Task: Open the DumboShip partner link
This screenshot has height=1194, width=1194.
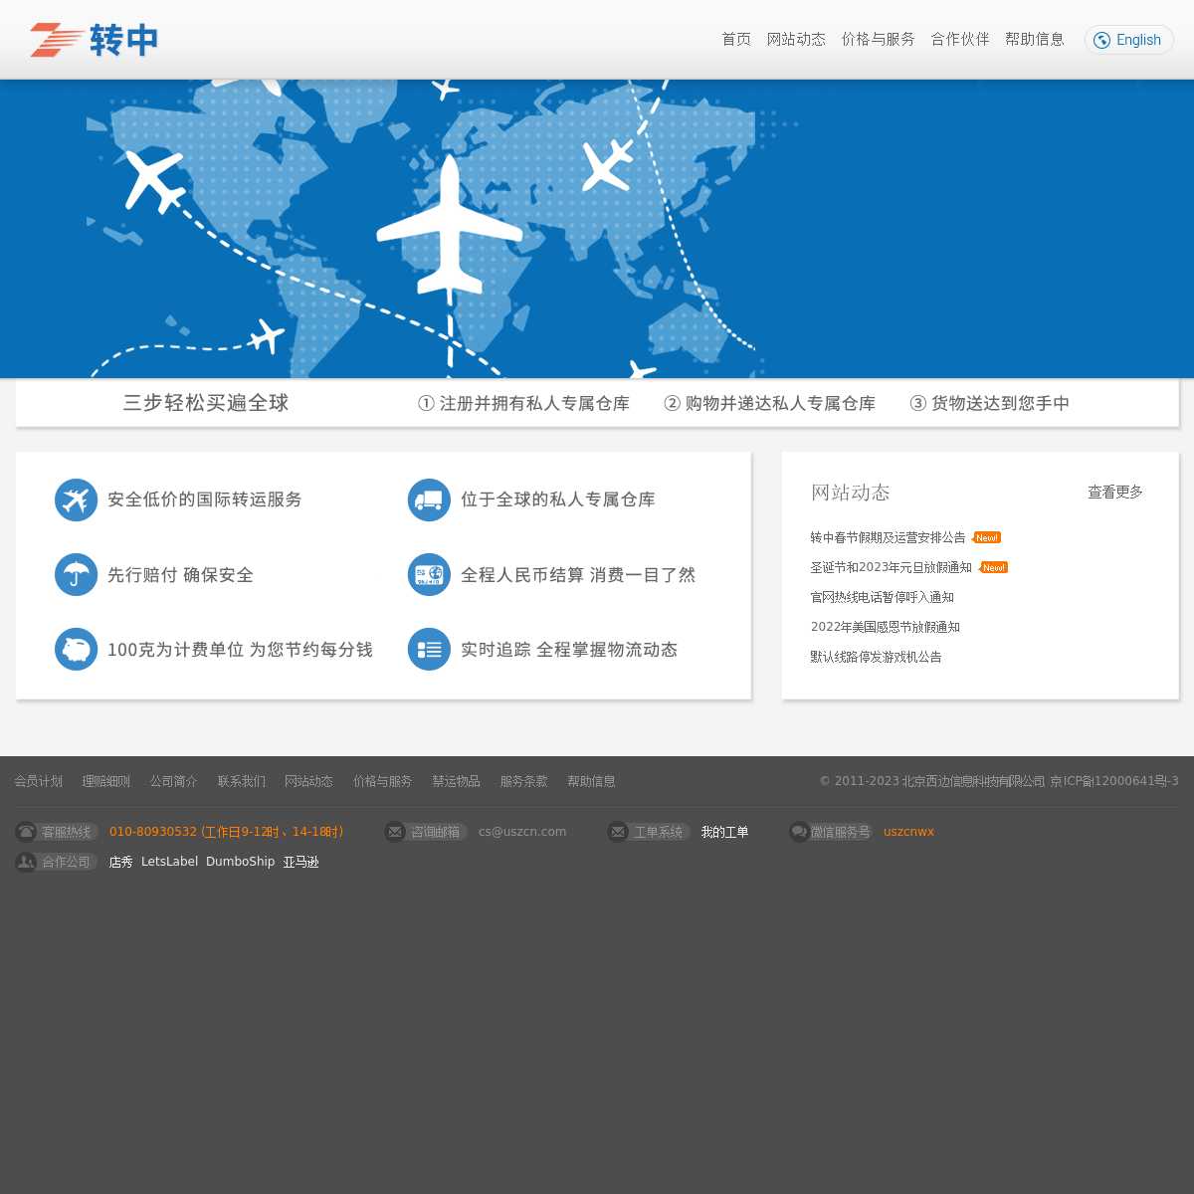Action: click(x=240, y=862)
